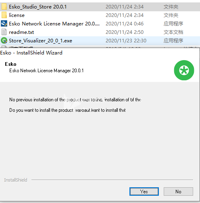
Task: Select the file name Esko_Studio_Store 20.0.1
Action: [37, 7]
